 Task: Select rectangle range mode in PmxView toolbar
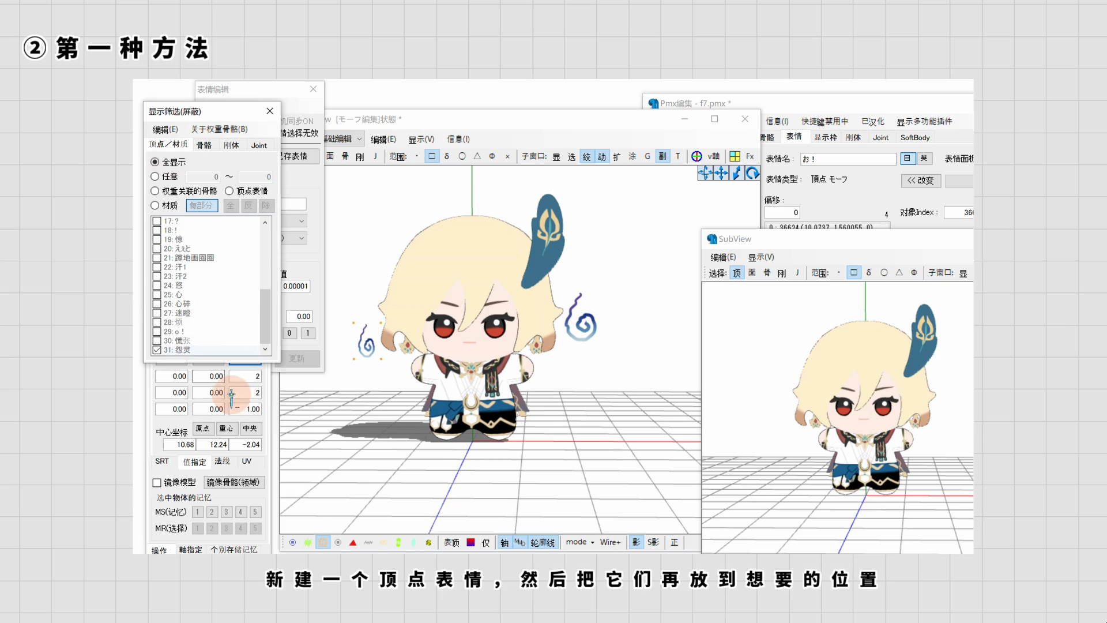pos(432,156)
